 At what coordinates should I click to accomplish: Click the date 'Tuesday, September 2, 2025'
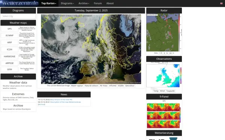coord(91,10)
